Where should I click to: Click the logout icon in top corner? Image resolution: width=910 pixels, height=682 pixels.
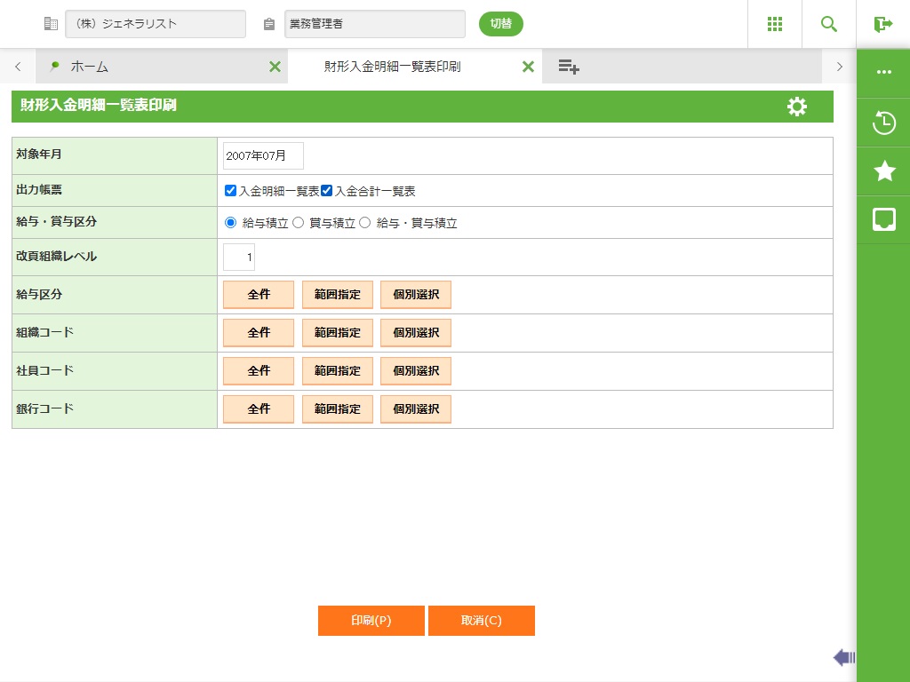click(882, 24)
